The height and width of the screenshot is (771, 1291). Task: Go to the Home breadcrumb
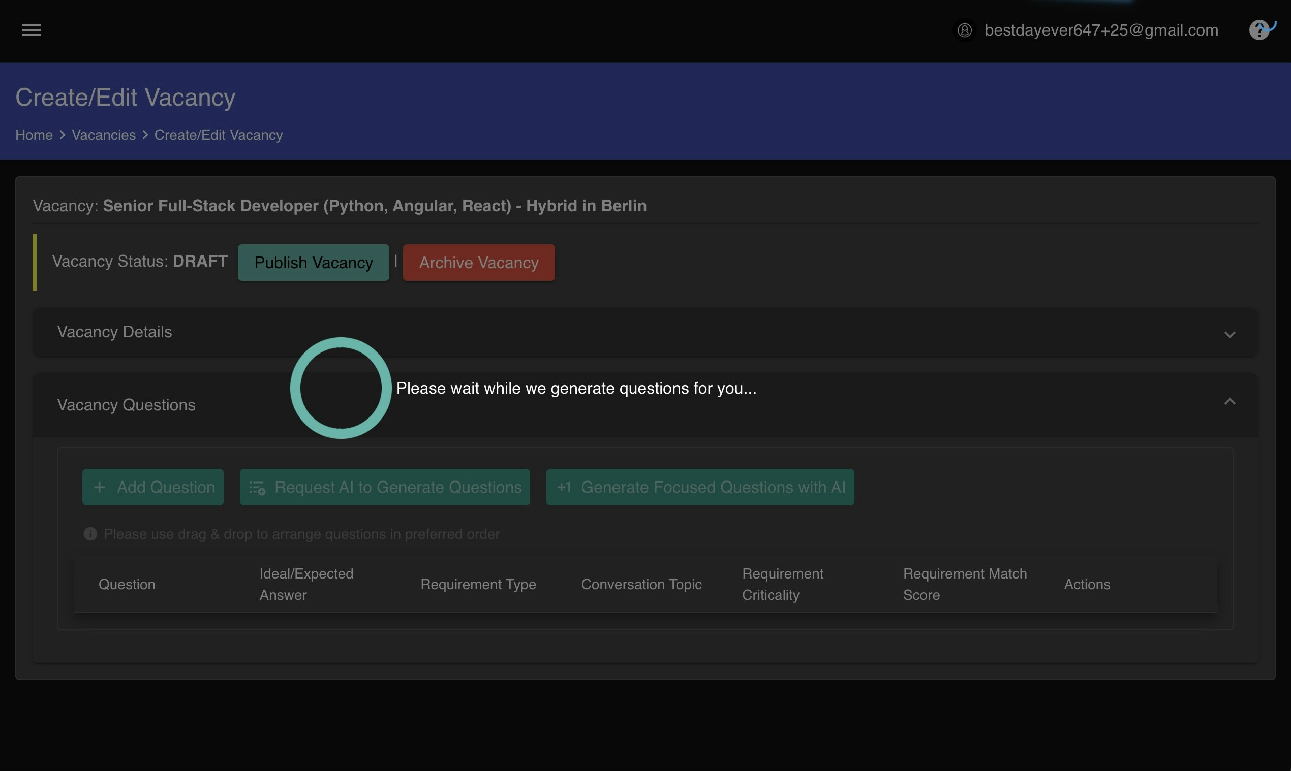tap(34, 135)
